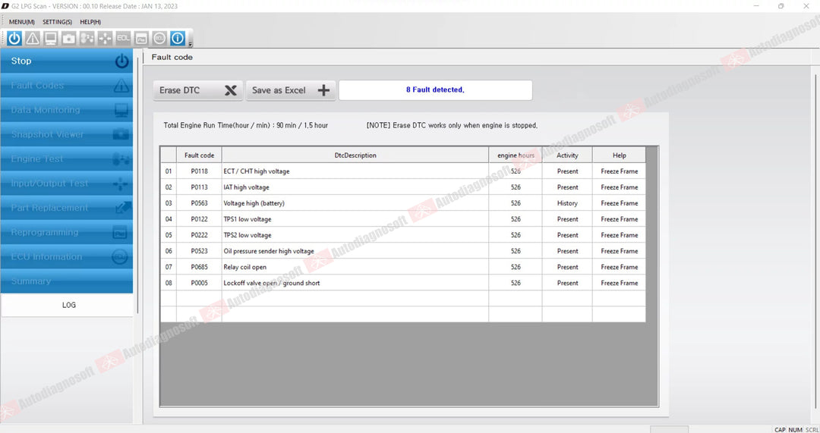
Task: Open Snapshot Viewer from the sidebar
Action: pyautogui.click(x=66, y=135)
